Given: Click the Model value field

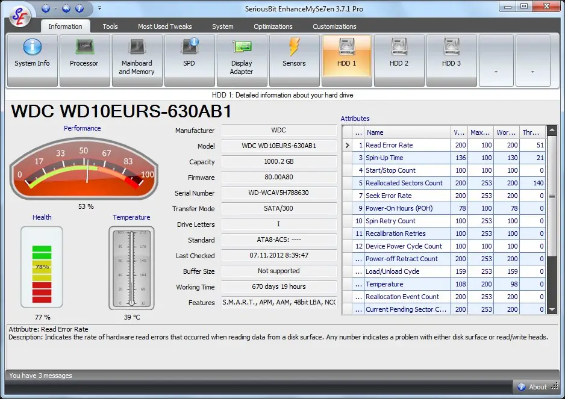Looking at the screenshot, I should click(x=279, y=146).
